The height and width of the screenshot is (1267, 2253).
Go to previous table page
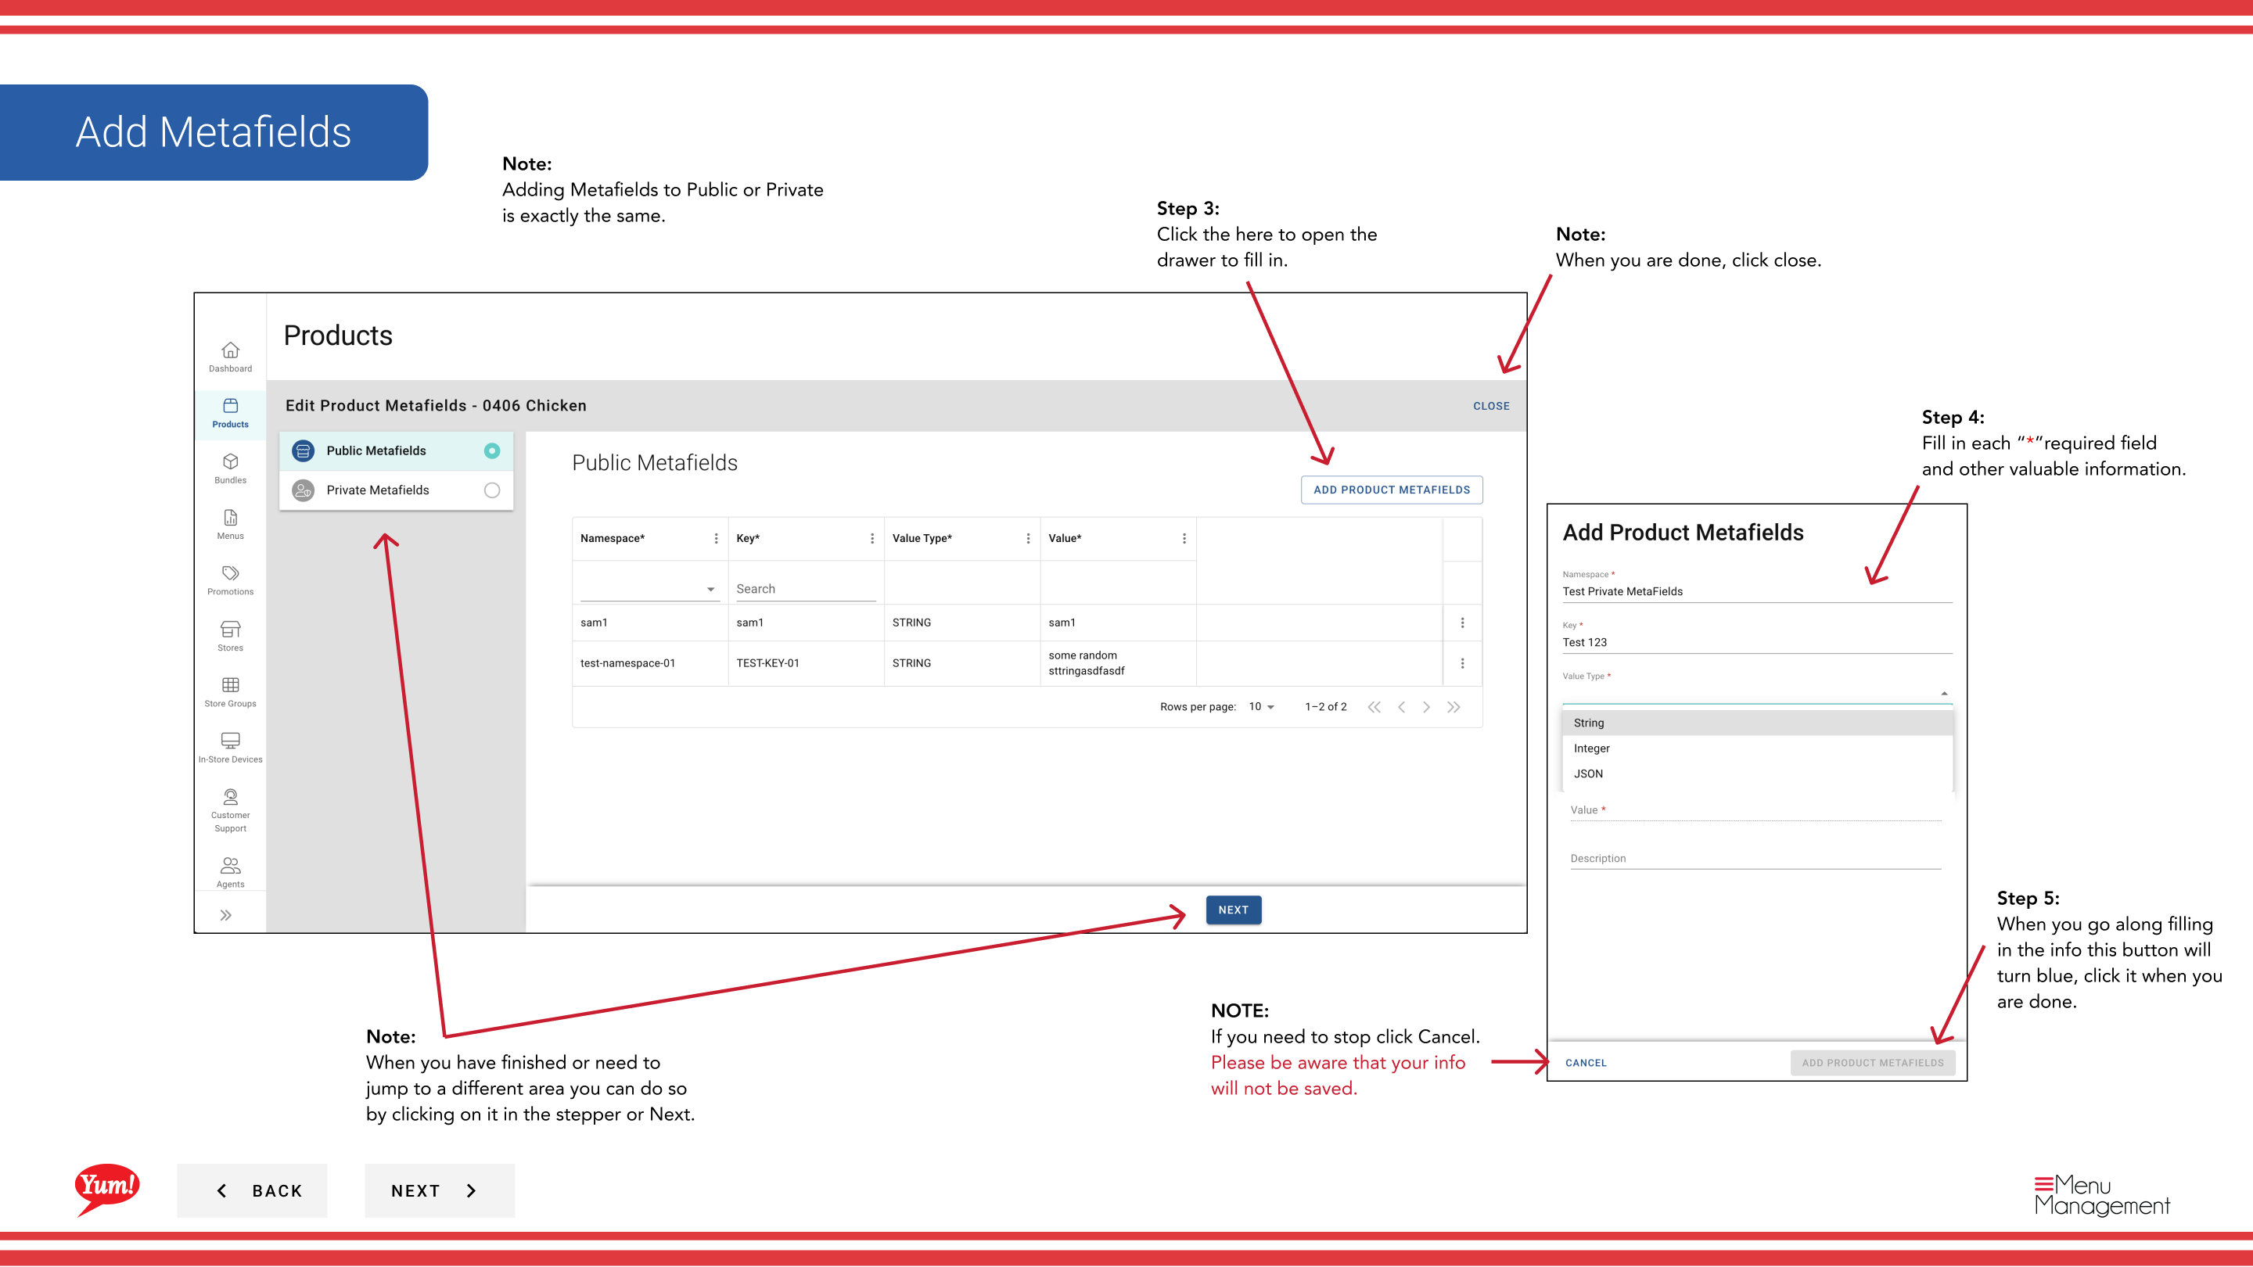(1401, 707)
